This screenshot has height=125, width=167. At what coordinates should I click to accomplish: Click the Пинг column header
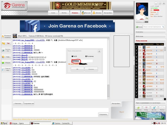pos(158,44)
